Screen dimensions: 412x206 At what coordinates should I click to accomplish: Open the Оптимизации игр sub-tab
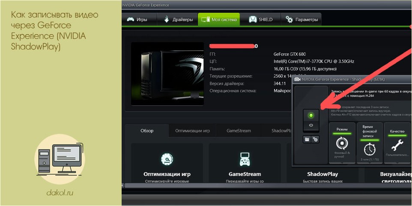coord(193,130)
